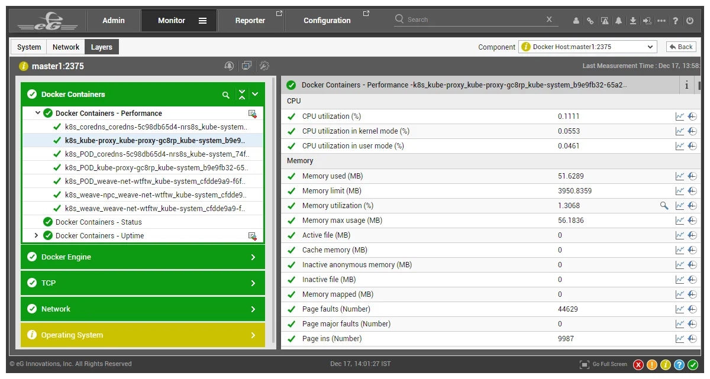Show graph for Memory max usage (MB)
The image size is (710, 379).
pos(680,221)
